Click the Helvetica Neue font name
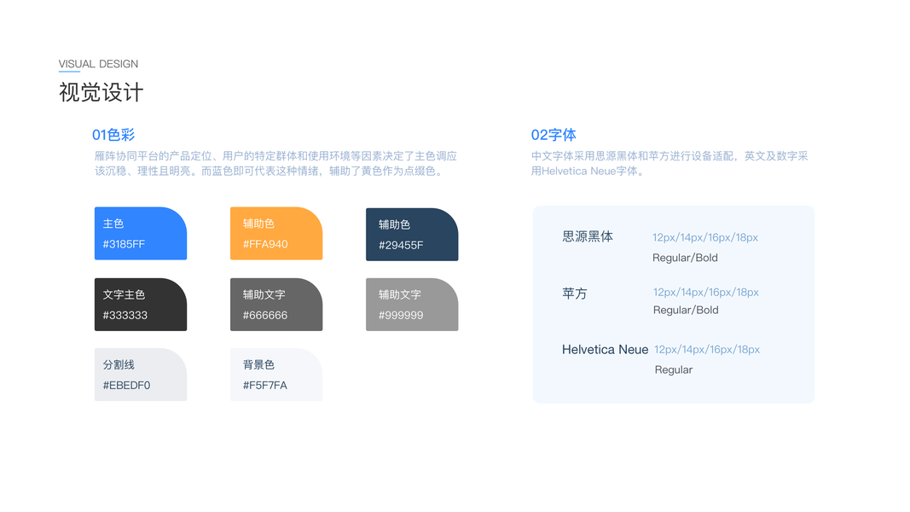 pyautogui.click(x=605, y=350)
